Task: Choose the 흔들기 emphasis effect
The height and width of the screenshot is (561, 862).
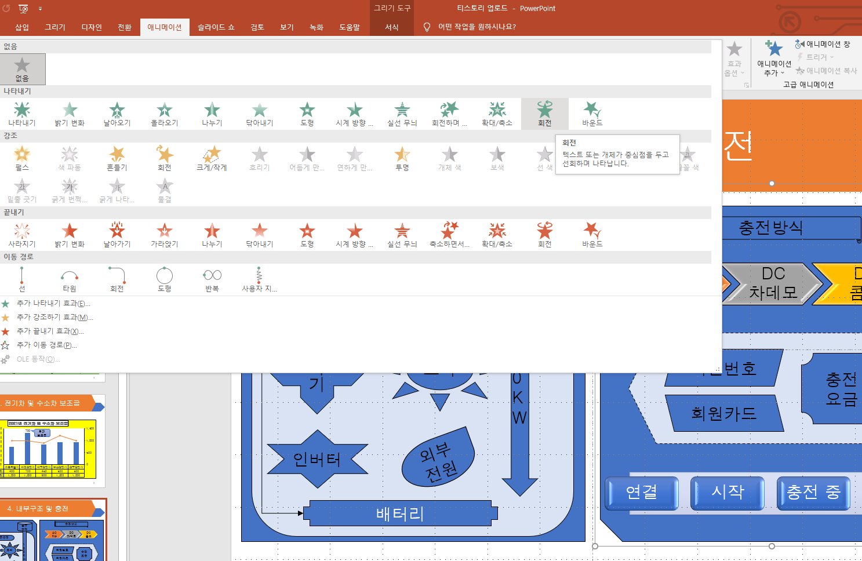Action: pos(117,158)
